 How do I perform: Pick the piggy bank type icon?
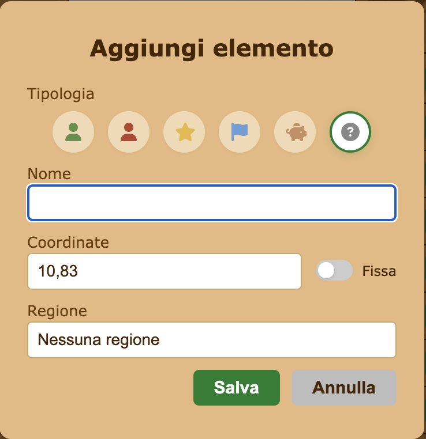[295, 132]
